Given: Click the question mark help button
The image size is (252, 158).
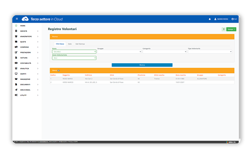Looking at the screenshot, I should coord(224,29).
